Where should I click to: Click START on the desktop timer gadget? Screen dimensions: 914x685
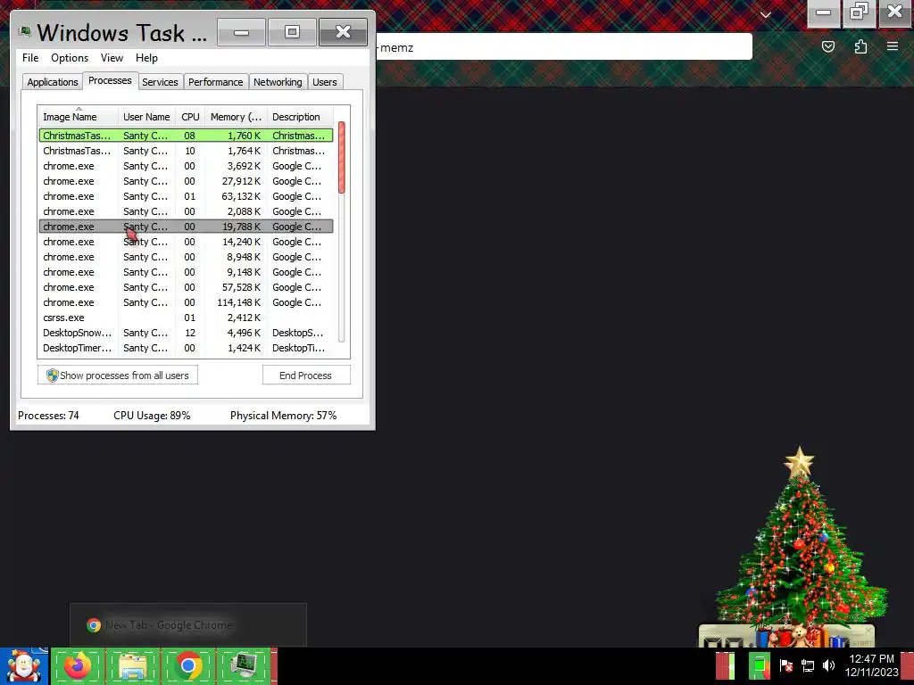coord(861,643)
